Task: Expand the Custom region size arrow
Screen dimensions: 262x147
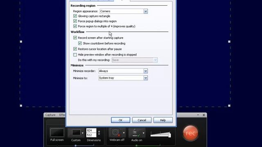Action: coord(83,133)
